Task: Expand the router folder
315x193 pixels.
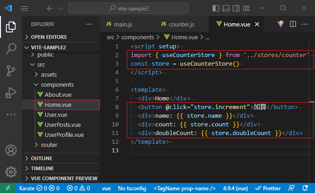Action: (61, 145)
